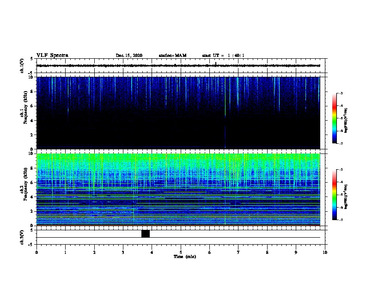Click the ch.1 spectrogram "4" kHz tick label
Screen dimensions: 366x283
click(x=32, y=121)
